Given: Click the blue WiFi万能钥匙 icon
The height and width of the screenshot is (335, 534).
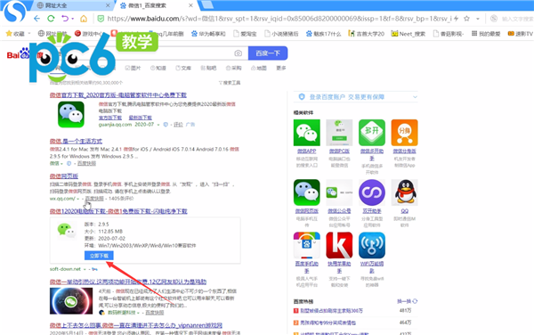Looking at the screenshot, I should pyautogui.click(x=372, y=245).
